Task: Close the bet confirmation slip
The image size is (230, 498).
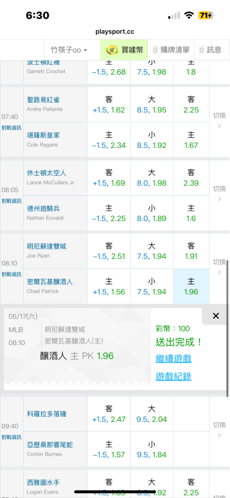Action: [216, 316]
